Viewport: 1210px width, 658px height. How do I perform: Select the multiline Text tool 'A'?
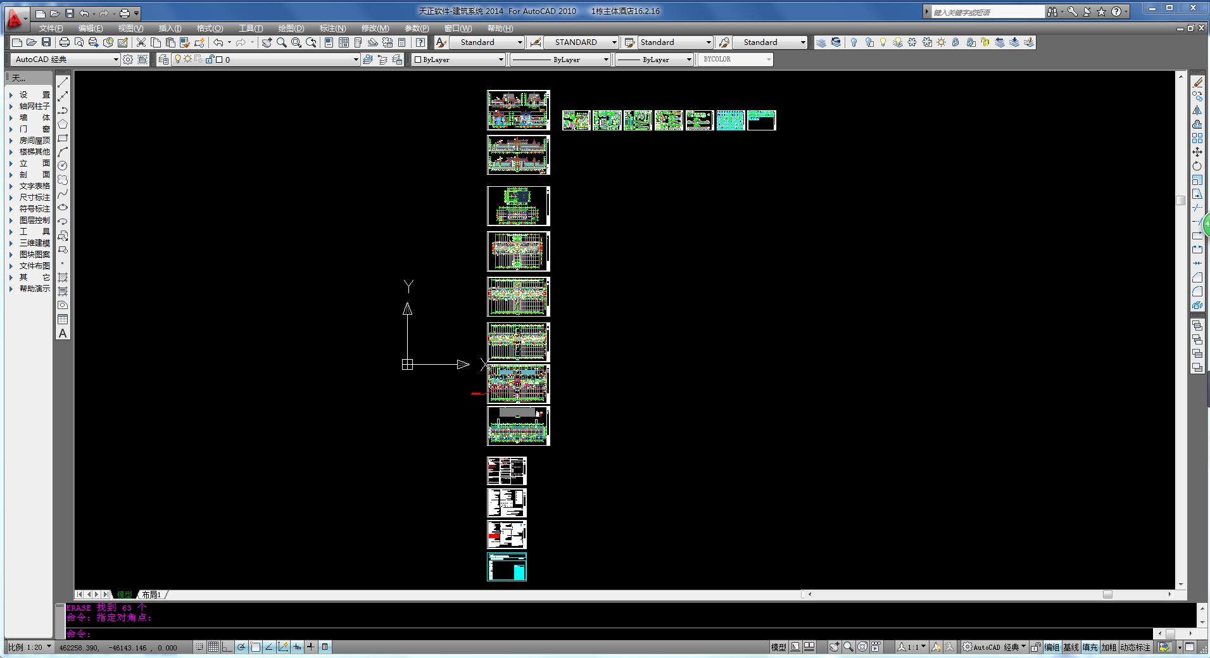coord(63,334)
